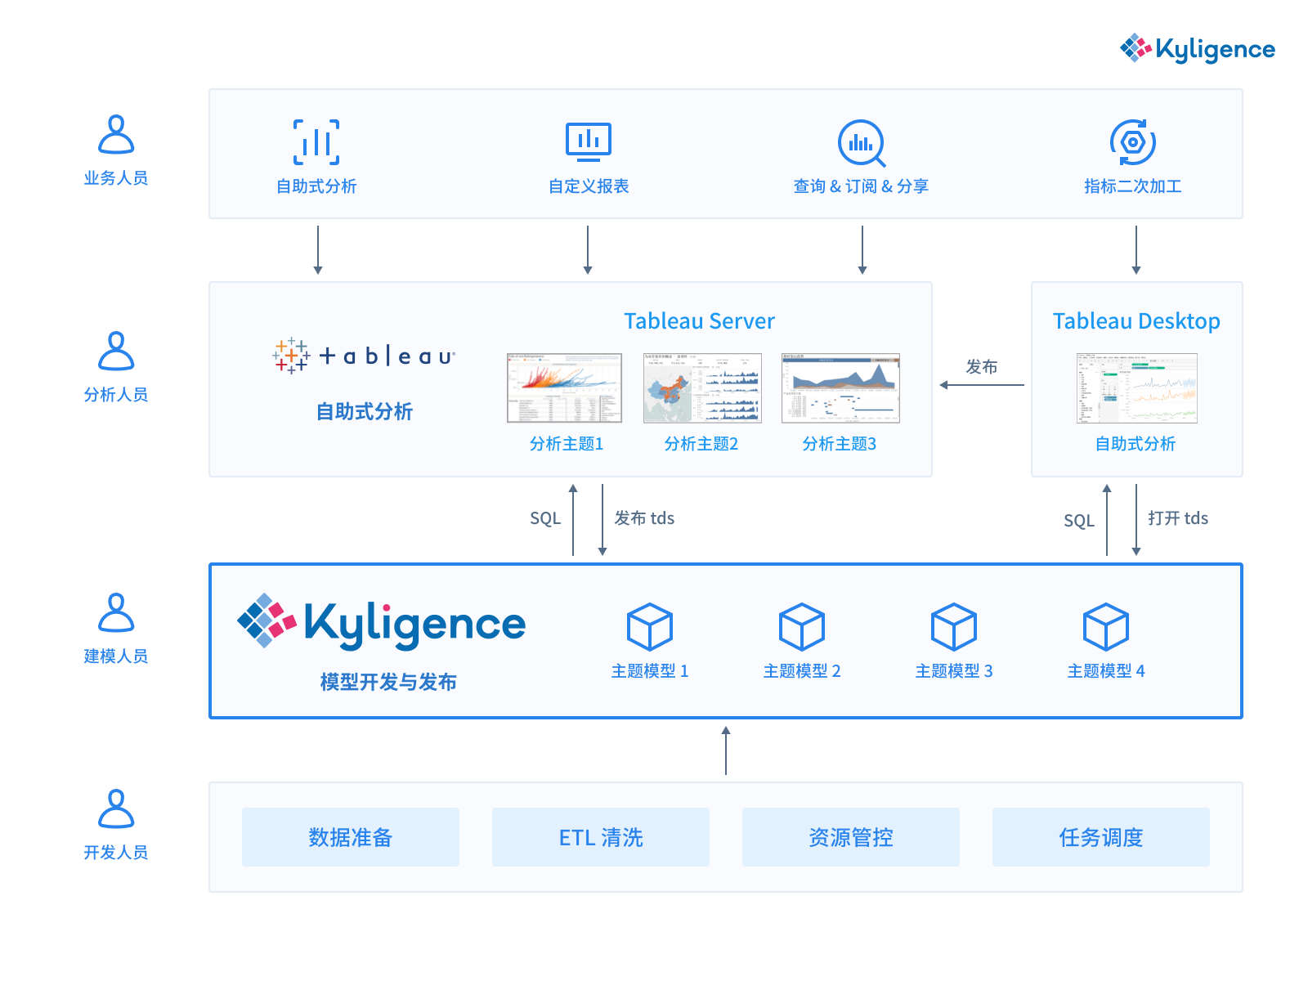1308x981 pixels.
Task: Click the 模型开发与发布 label
Action: (388, 682)
